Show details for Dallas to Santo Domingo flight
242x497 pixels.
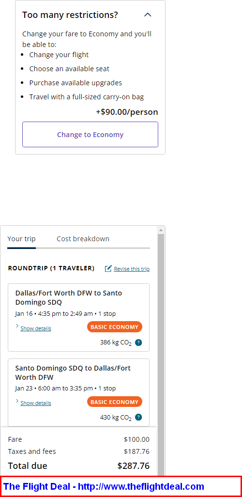click(36, 328)
